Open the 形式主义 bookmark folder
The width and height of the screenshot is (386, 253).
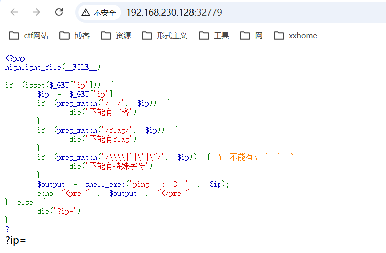click(164, 36)
